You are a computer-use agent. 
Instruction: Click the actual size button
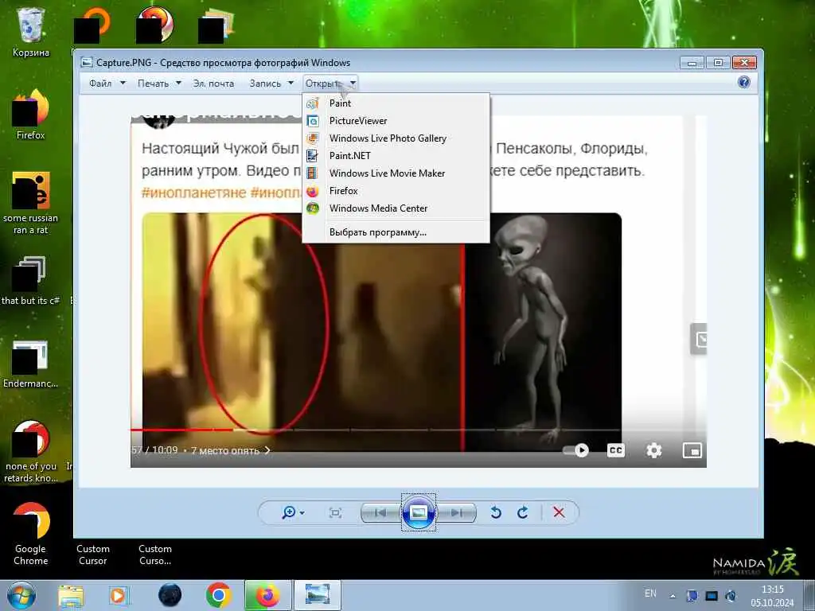[x=335, y=513]
